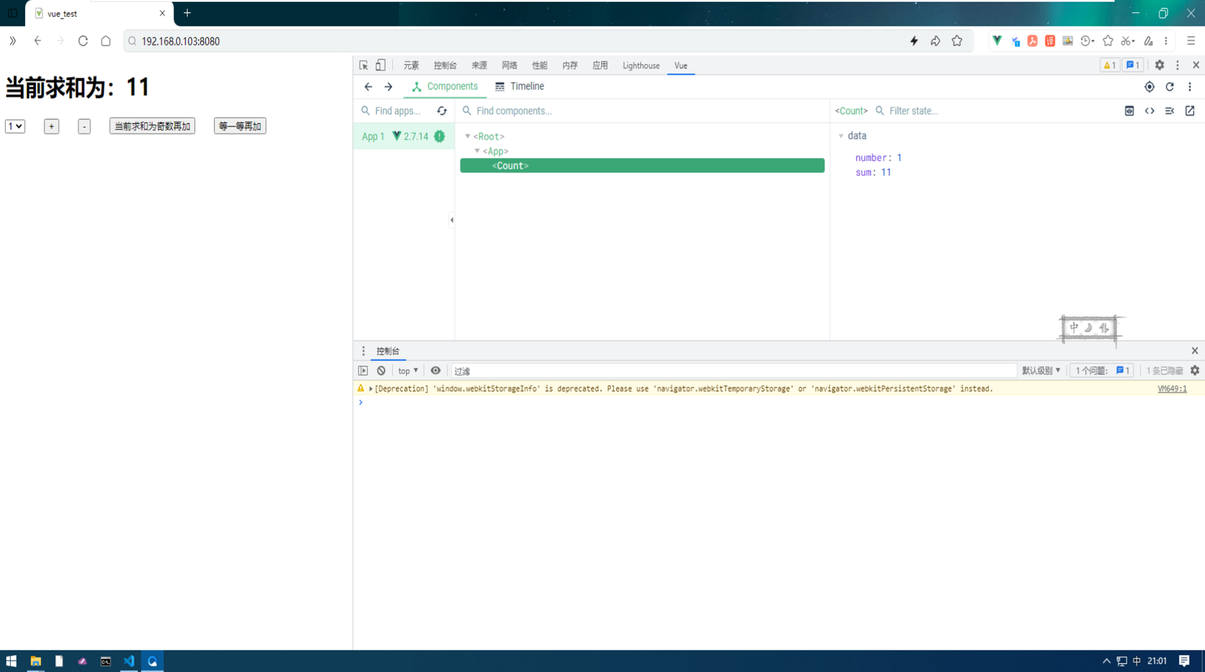Close the console drawer
The image size is (1205, 672).
[x=1195, y=351]
